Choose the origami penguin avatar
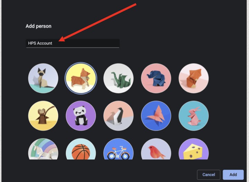 coord(118,115)
